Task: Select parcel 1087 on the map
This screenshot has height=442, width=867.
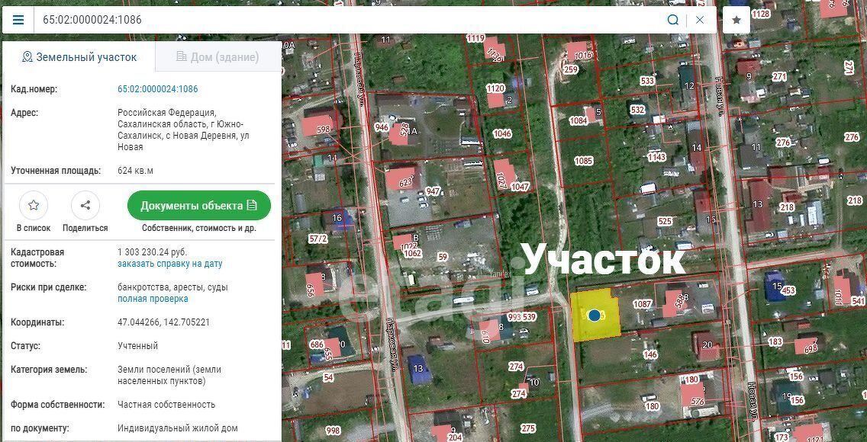Action: [642, 304]
